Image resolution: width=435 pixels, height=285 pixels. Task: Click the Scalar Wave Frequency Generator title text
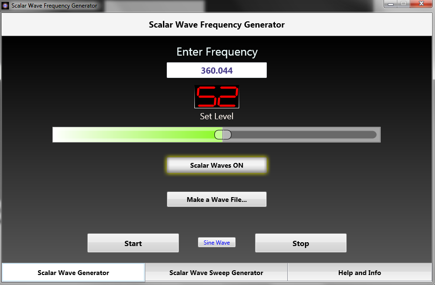(216, 24)
